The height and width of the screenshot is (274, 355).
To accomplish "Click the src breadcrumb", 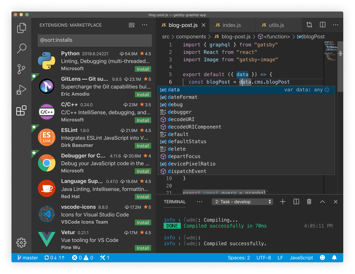I will click(166, 37).
